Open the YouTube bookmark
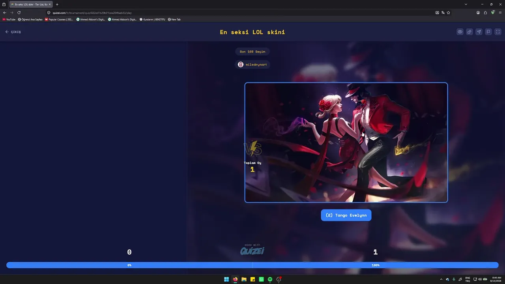The height and width of the screenshot is (284, 505). (9, 19)
